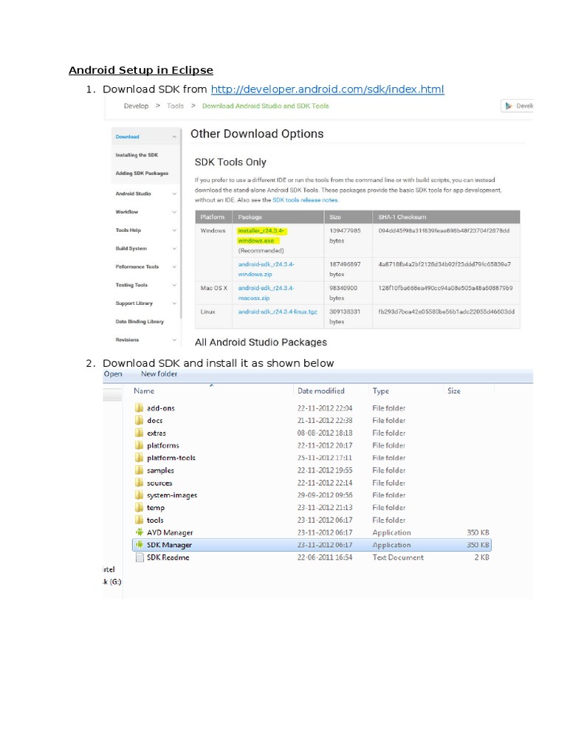Click New folder in Explorer toolbar
Screen dimensions: 567x756
(159, 374)
